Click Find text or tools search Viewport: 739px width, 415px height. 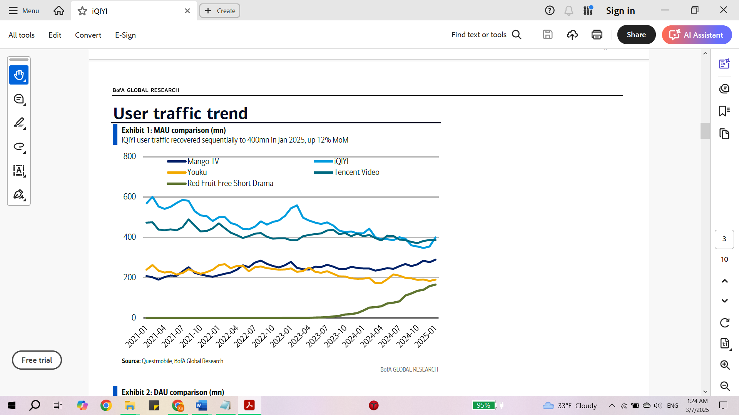click(x=487, y=35)
